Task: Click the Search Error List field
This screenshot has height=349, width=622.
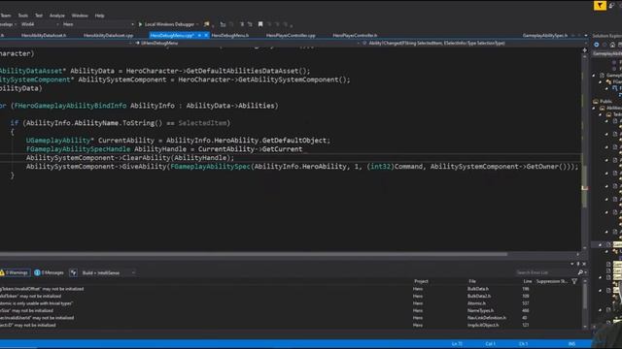Action: (x=545, y=272)
